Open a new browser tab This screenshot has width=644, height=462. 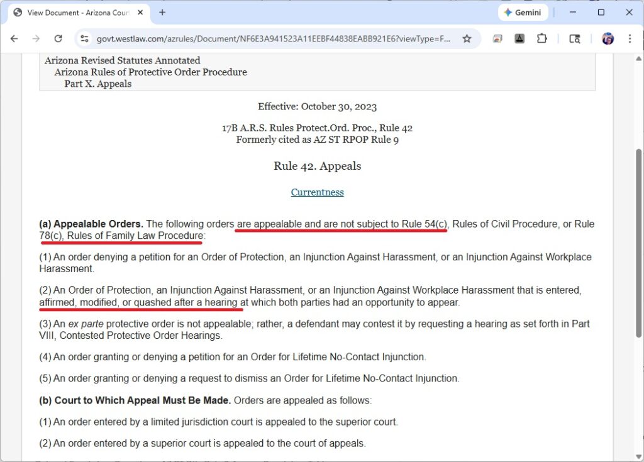pos(162,13)
